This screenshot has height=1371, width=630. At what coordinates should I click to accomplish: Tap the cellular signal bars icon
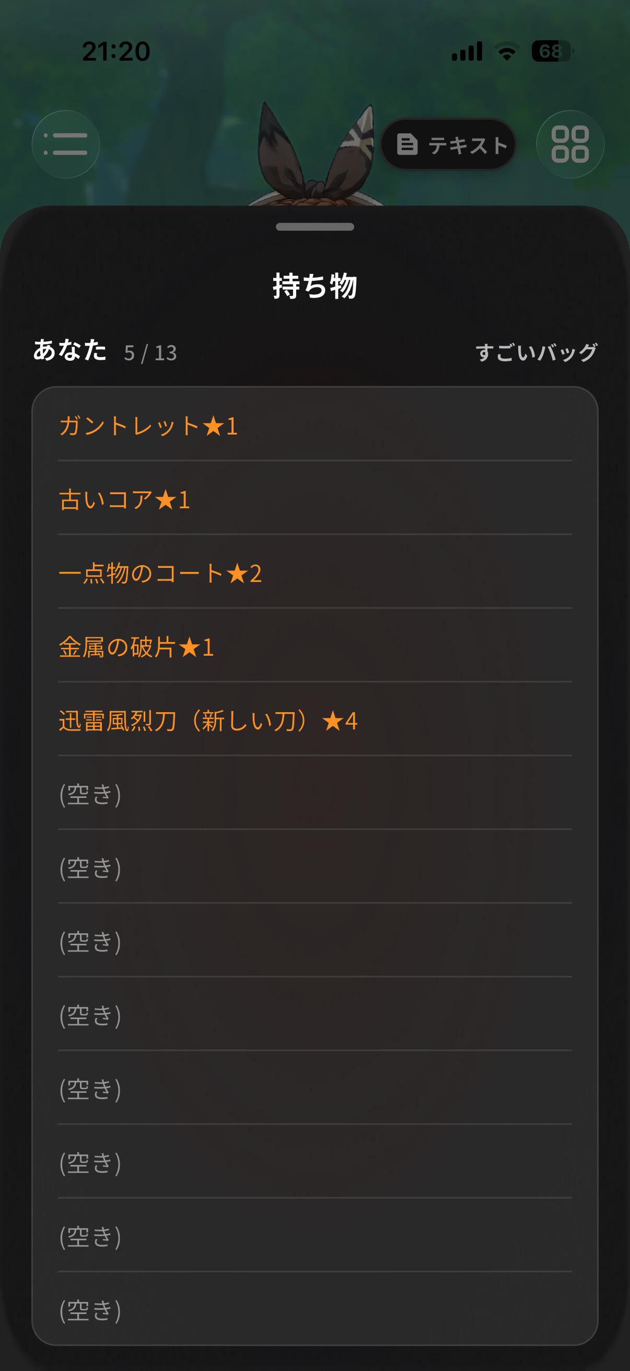[x=467, y=51]
